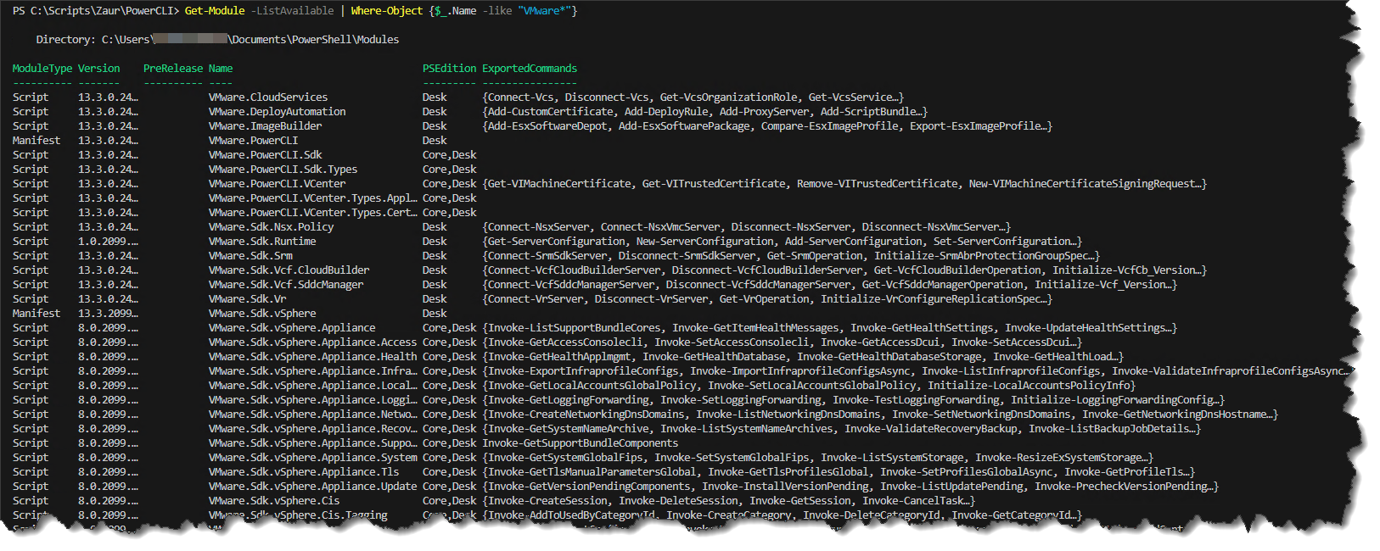Click the Invoke-CreateSession exported command
This screenshot has width=1380, height=551.
coord(548,501)
